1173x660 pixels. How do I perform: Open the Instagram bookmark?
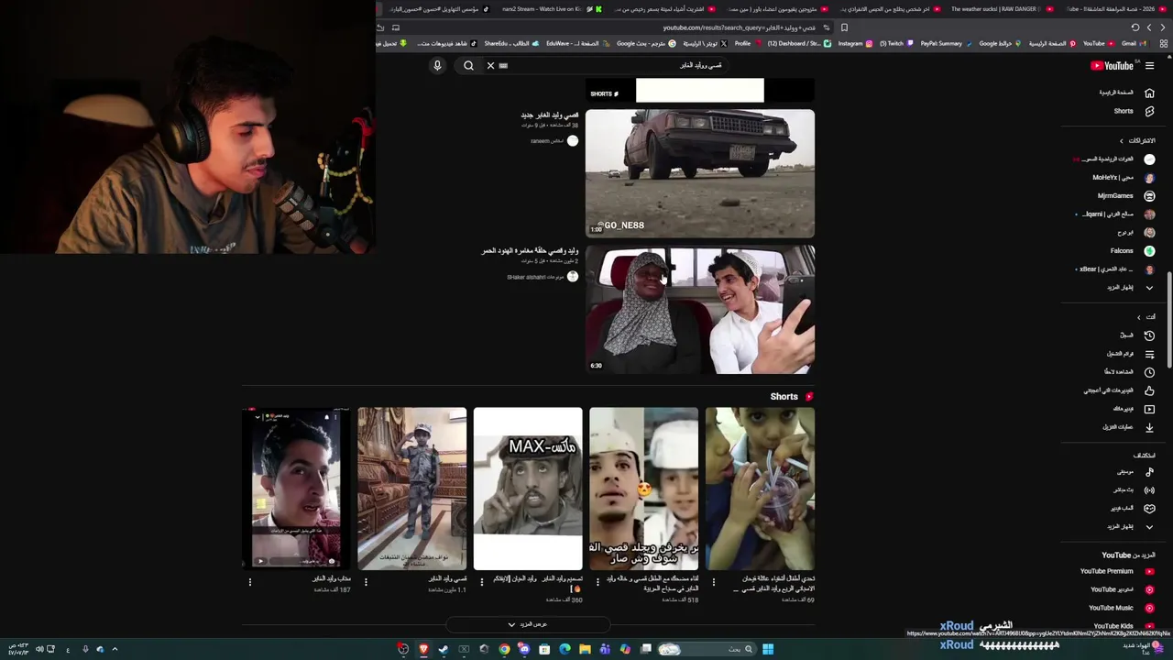click(x=854, y=43)
